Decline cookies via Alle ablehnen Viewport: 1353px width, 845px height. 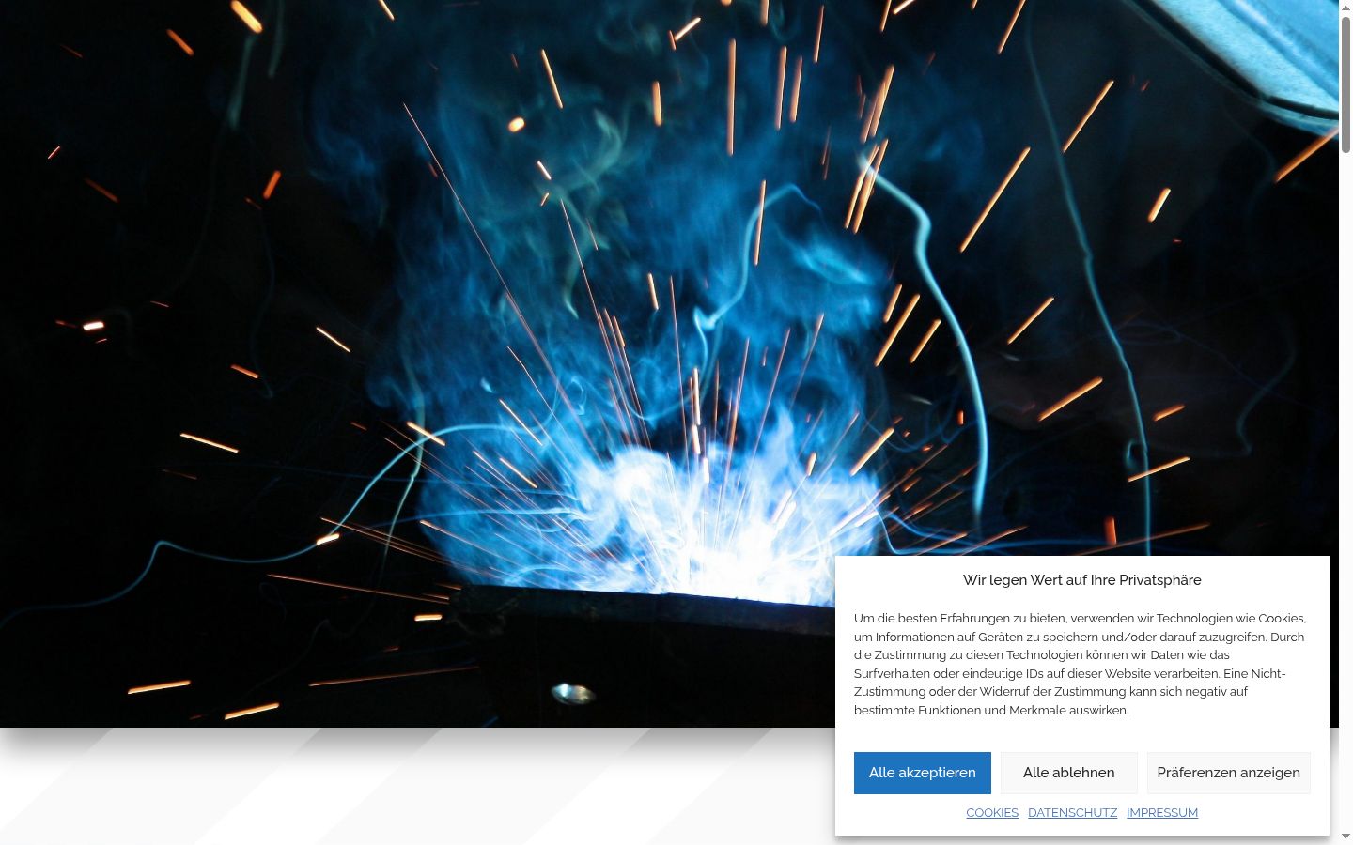point(1068,773)
